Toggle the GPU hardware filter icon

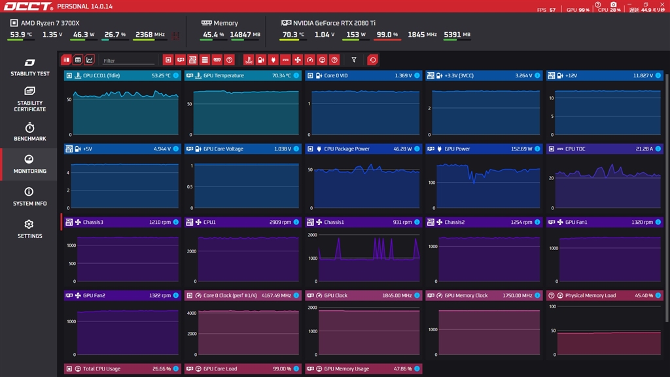181,60
